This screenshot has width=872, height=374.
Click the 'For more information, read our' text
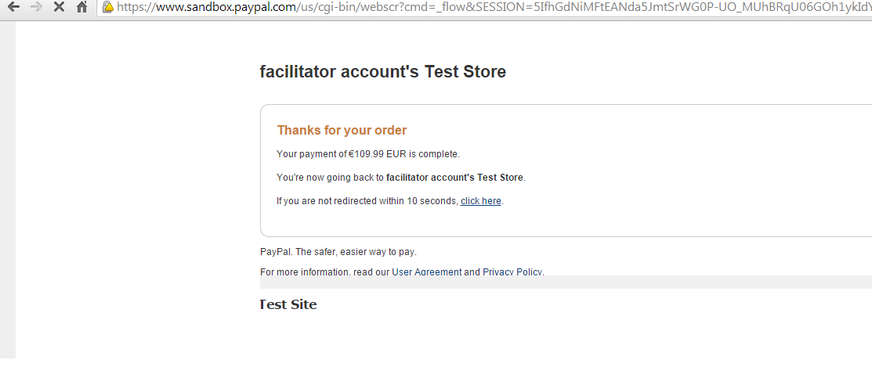325,272
